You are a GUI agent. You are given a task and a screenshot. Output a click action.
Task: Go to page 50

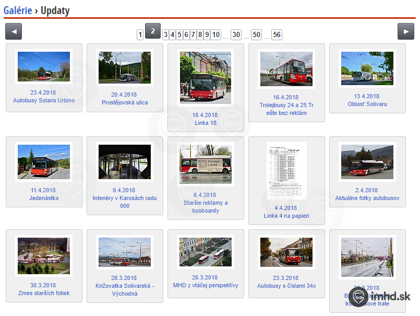pyautogui.click(x=256, y=35)
